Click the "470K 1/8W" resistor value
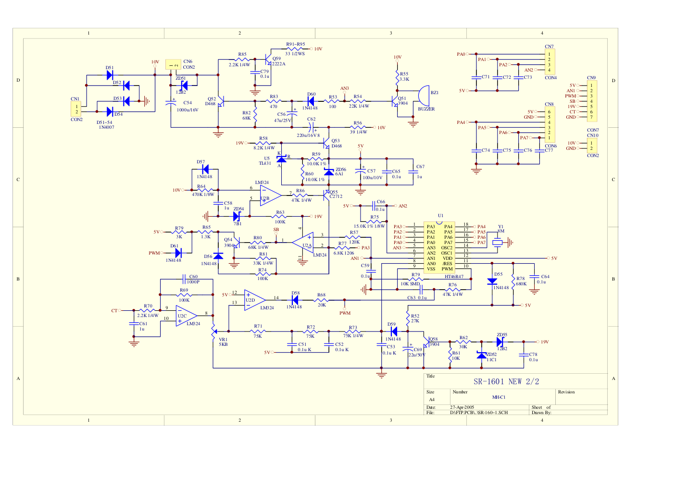The image size is (675, 477). (203, 195)
